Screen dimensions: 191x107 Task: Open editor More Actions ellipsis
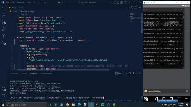(x=140, y=7)
